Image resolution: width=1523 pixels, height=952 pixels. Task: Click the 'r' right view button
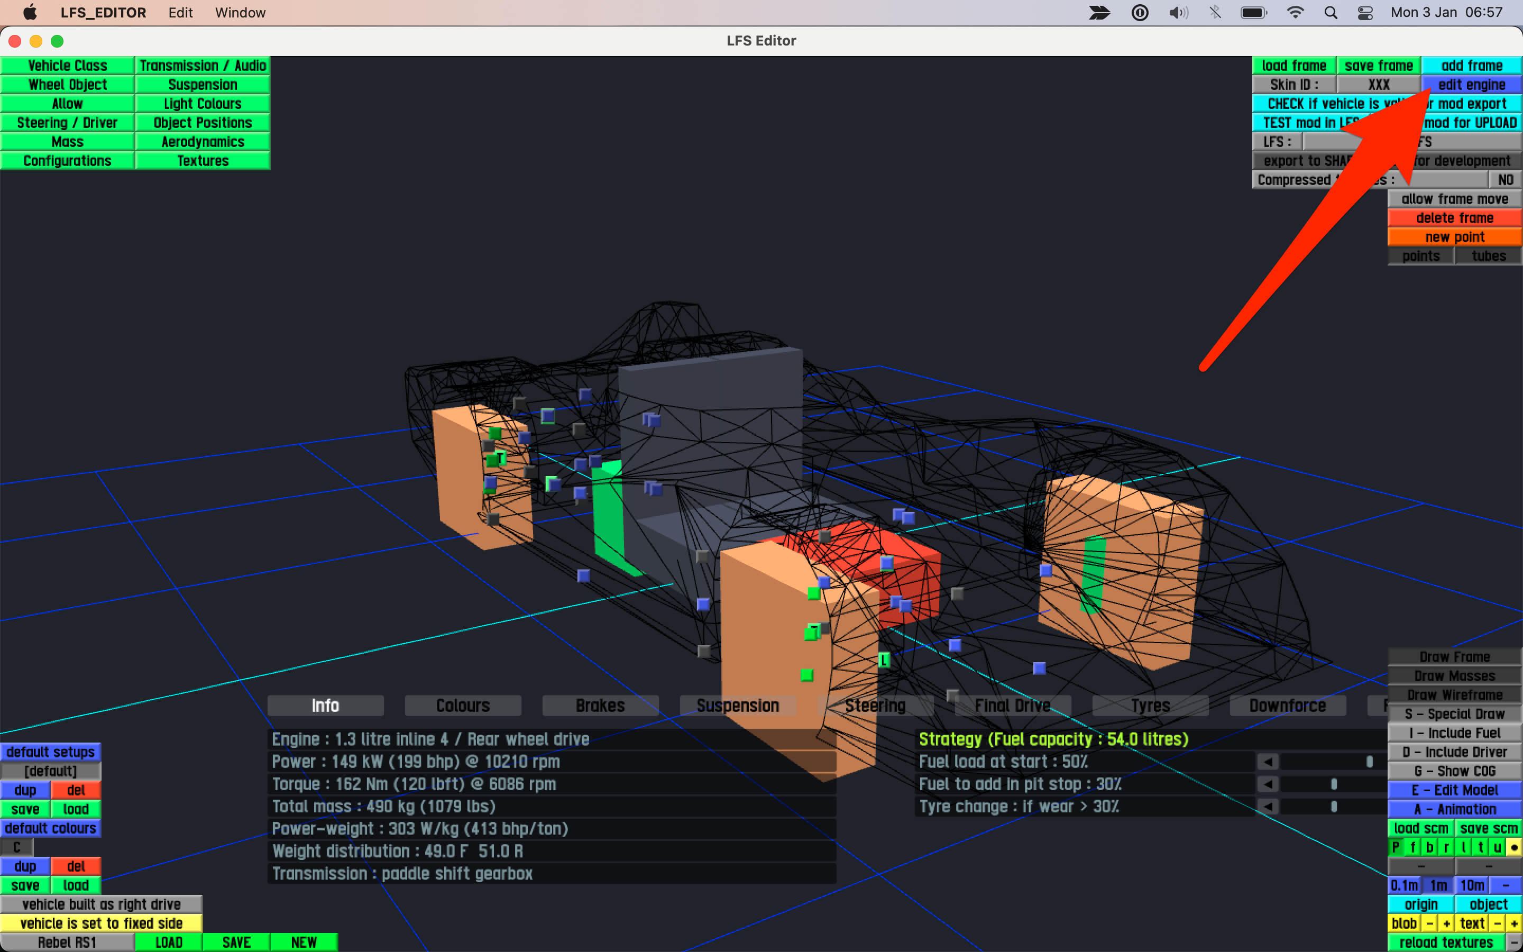[1447, 847]
